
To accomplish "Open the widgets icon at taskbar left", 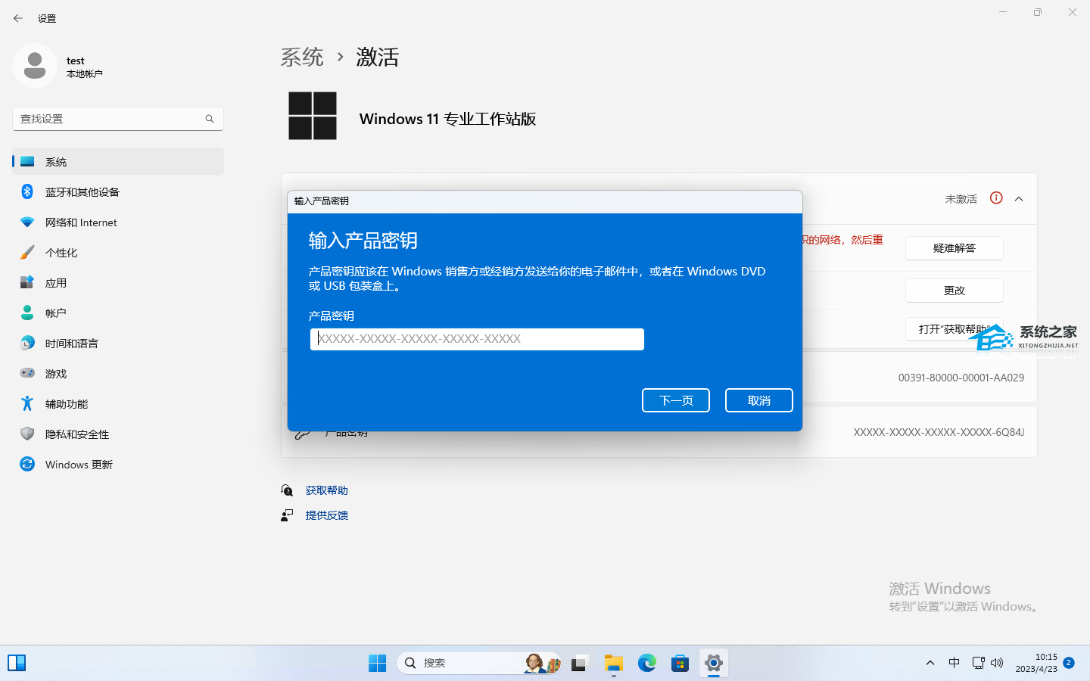I will 17,663.
